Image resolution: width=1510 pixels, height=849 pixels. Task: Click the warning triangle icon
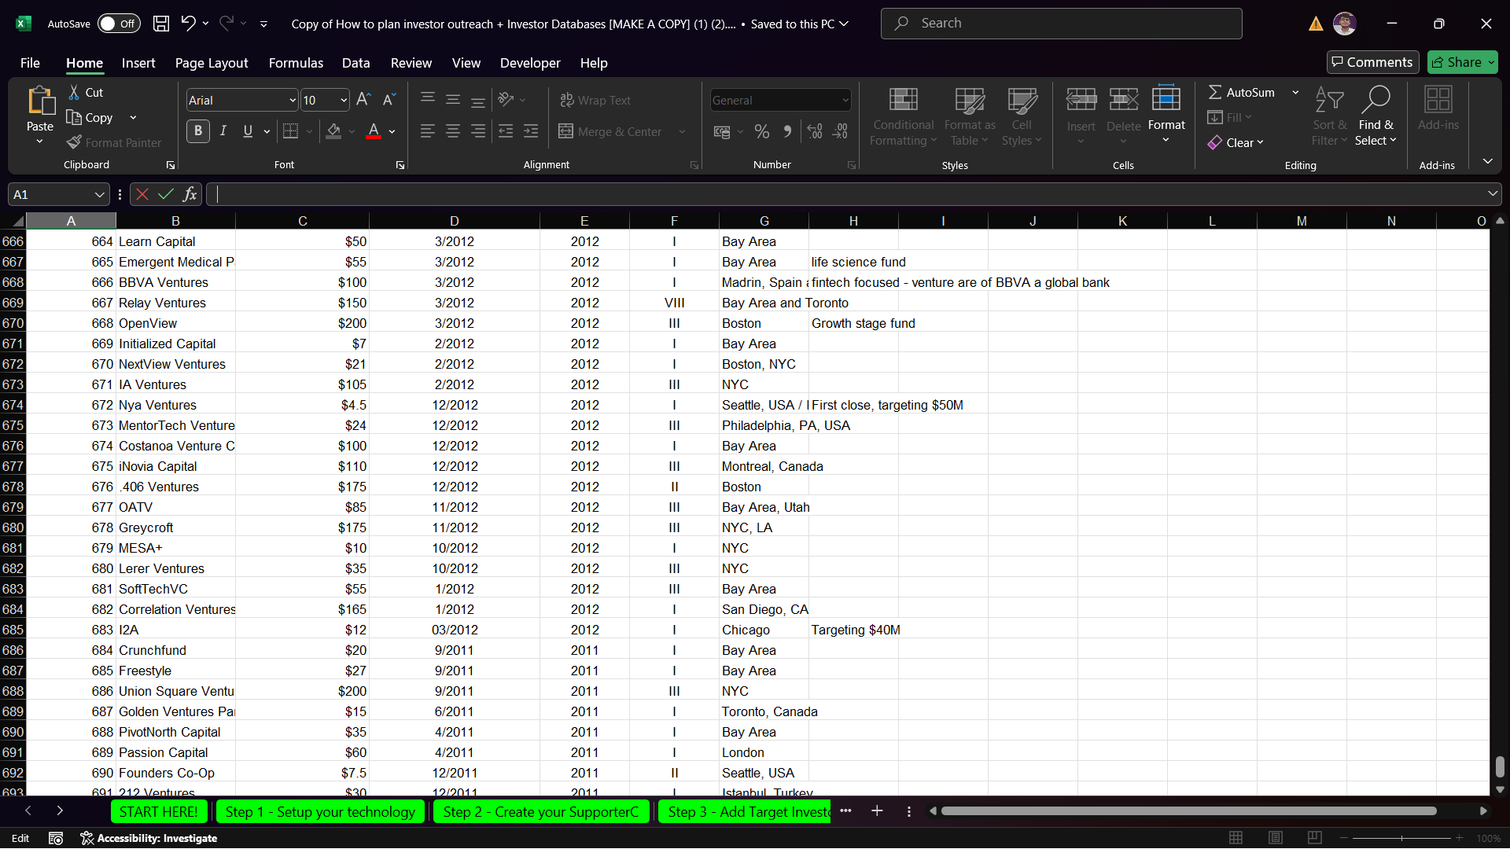tap(1316, 24)
